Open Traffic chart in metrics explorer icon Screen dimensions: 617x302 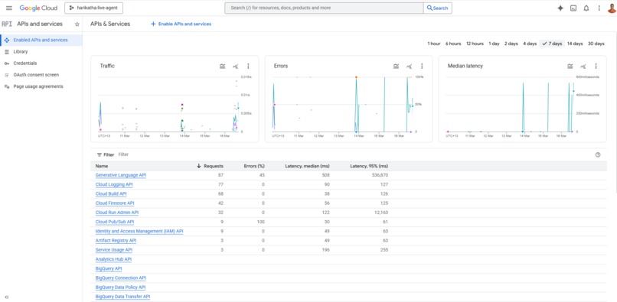click(x=235, y=66)
